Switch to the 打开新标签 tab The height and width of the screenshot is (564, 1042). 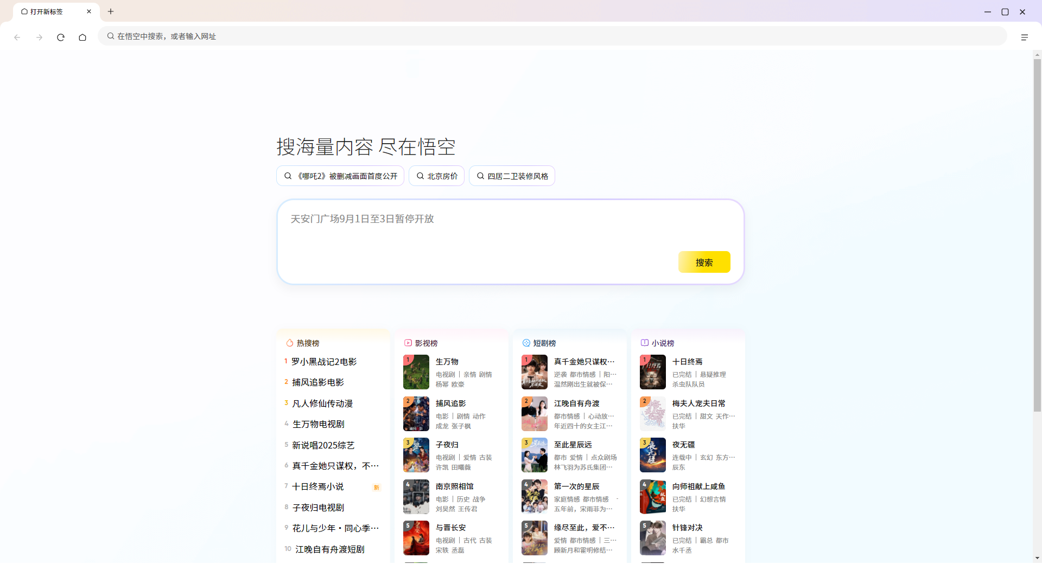click(x=46, y=11)
